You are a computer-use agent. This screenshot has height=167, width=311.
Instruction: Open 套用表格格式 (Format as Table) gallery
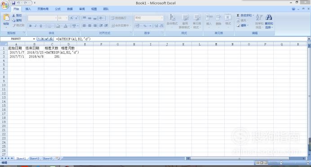click(185, 21)
